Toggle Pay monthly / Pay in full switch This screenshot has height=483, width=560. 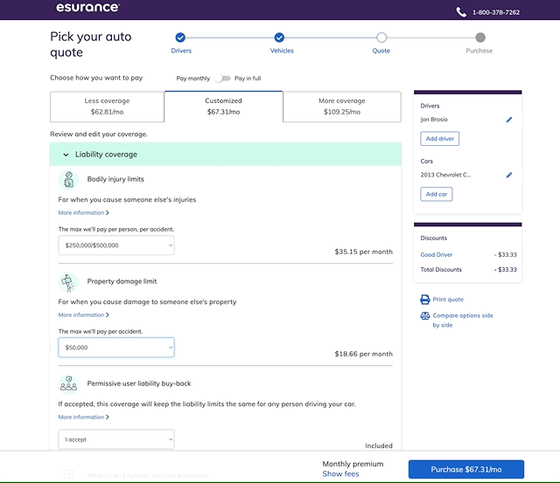click(x=223, y=78)
